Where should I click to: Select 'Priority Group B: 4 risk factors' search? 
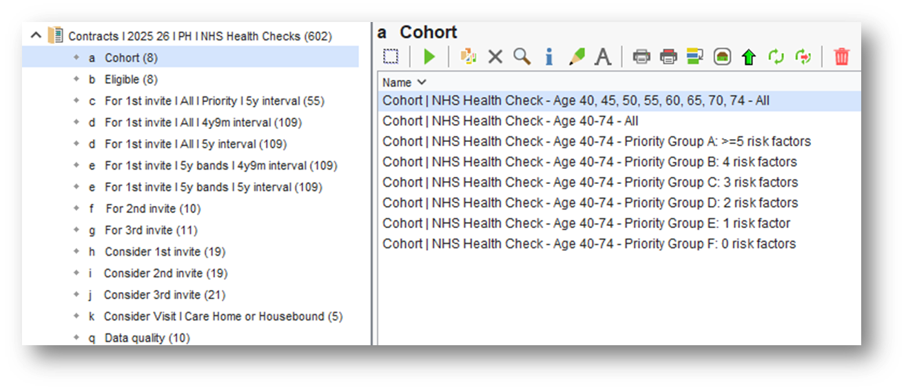590,162
